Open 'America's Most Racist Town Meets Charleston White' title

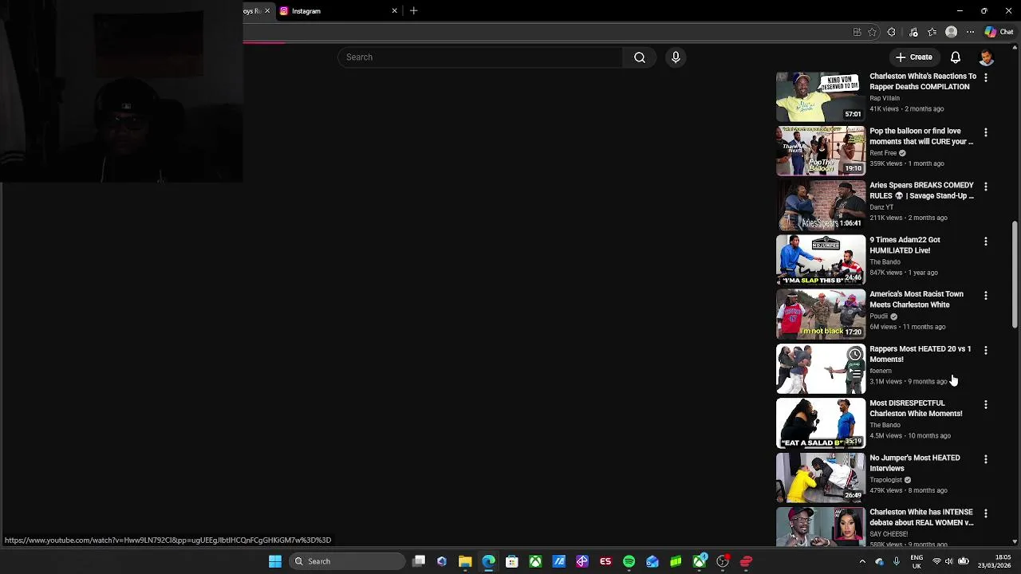917,299
